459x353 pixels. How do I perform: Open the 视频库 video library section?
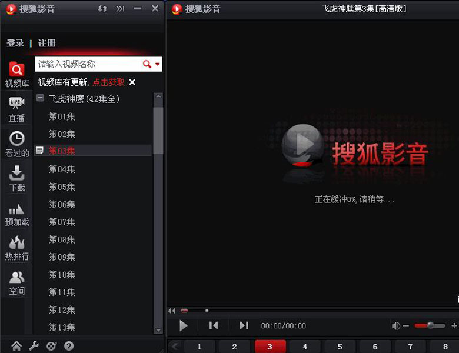tap(16, 74)
